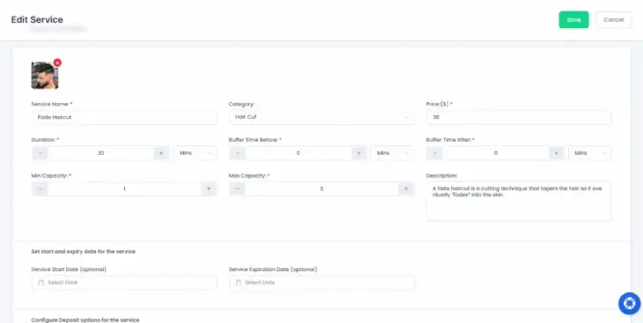Click the fade haircut service thumbnail
This screenshot has height=323, width=643.
point(45,76)
